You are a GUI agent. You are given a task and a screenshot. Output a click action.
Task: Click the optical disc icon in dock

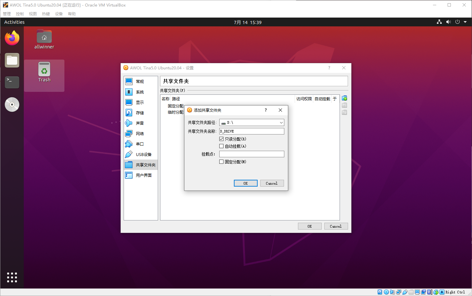pyautogui.click(x=12, y=105)
